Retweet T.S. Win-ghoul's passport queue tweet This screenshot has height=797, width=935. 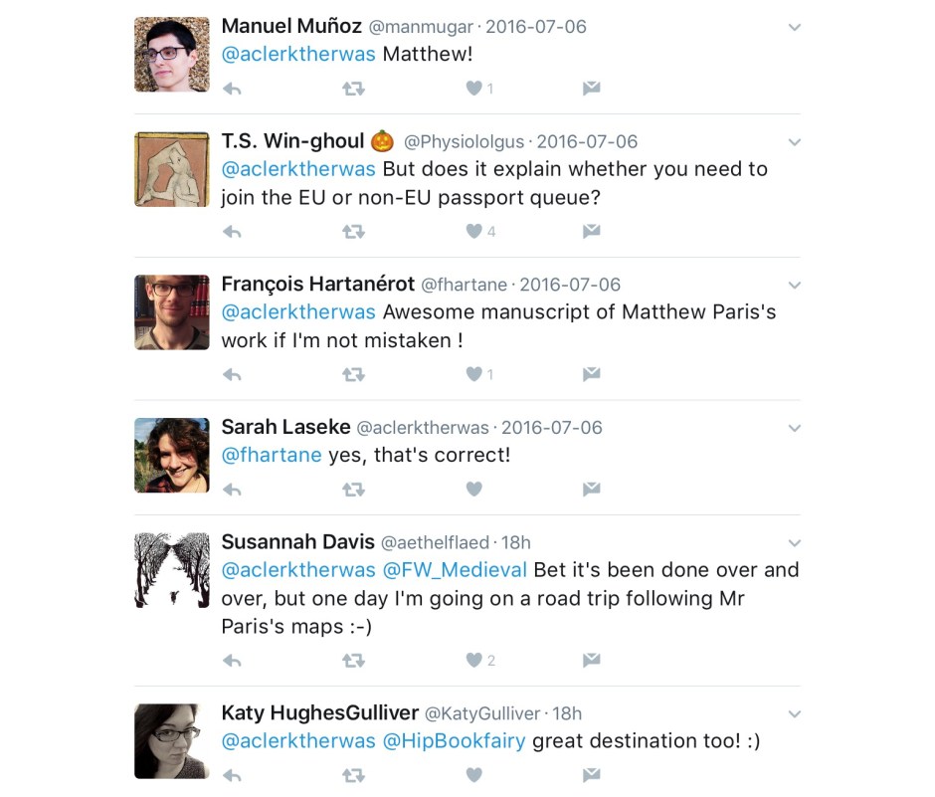point(353,232)
